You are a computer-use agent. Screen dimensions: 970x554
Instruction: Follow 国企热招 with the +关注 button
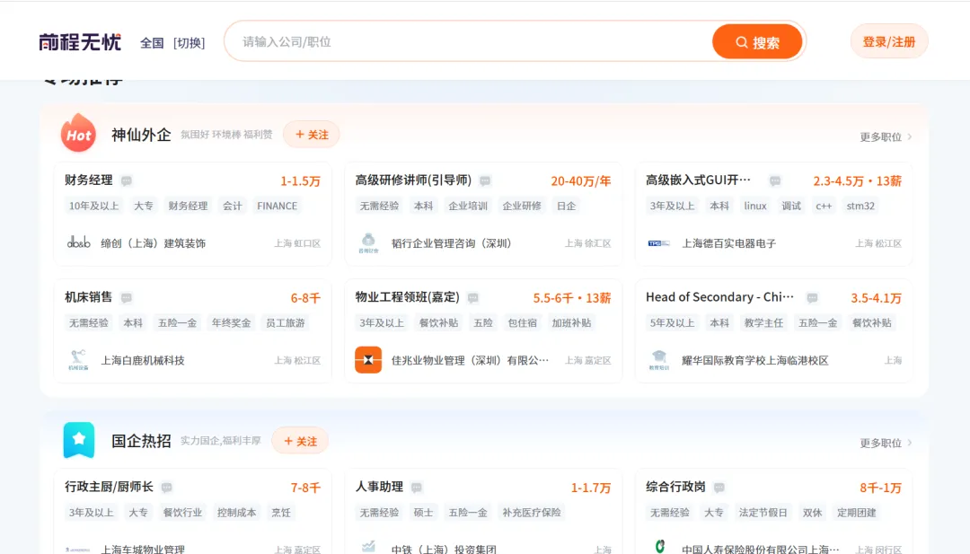(x=300, y=441)
